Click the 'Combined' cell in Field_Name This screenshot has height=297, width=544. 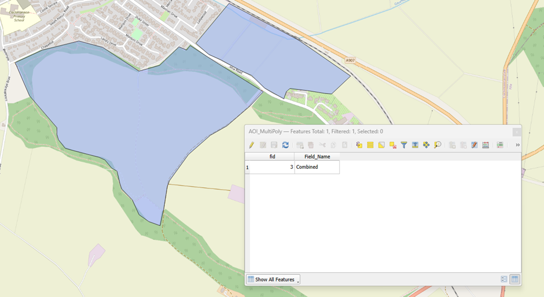click(317, 167)
